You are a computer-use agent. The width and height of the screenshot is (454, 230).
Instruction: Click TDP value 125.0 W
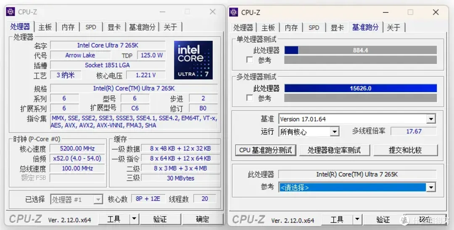pyautogui.click(x=151, y=55)
